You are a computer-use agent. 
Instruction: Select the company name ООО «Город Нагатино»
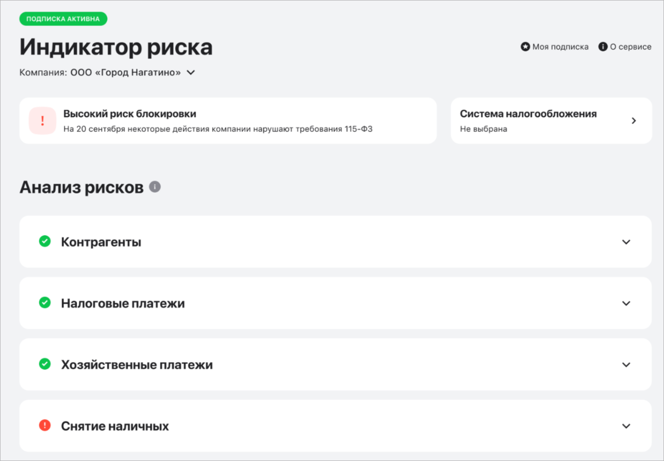pos(125,73)
